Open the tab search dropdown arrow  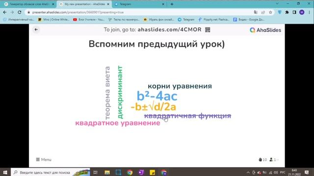(277, 4)
